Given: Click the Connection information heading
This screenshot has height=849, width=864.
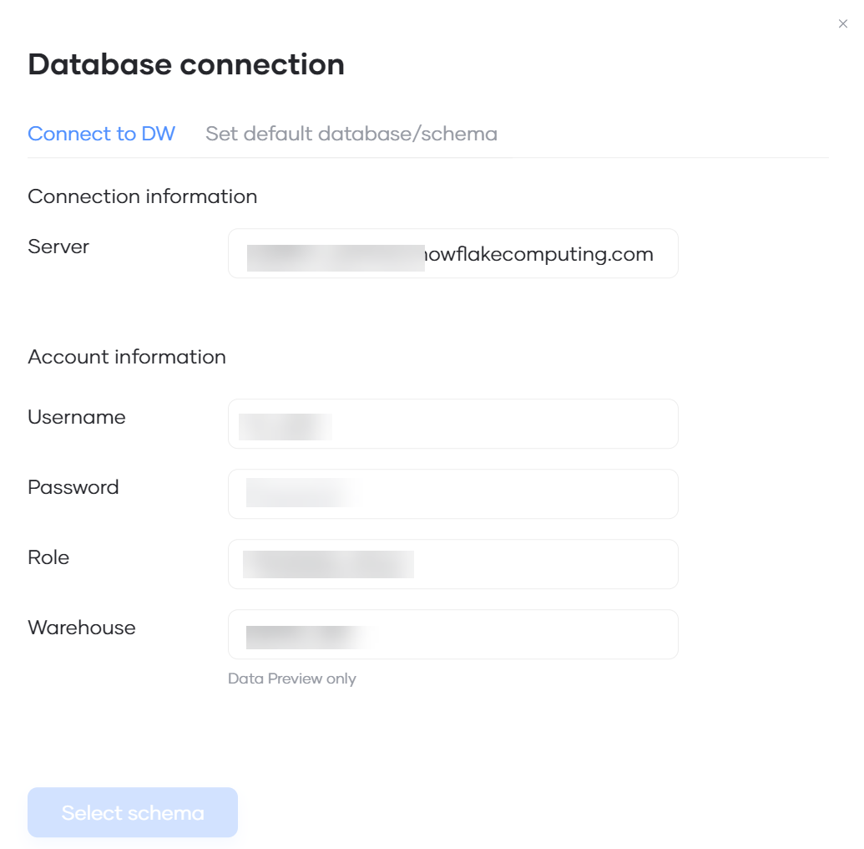Looking at the screenshot, I should tap(143, 196).
